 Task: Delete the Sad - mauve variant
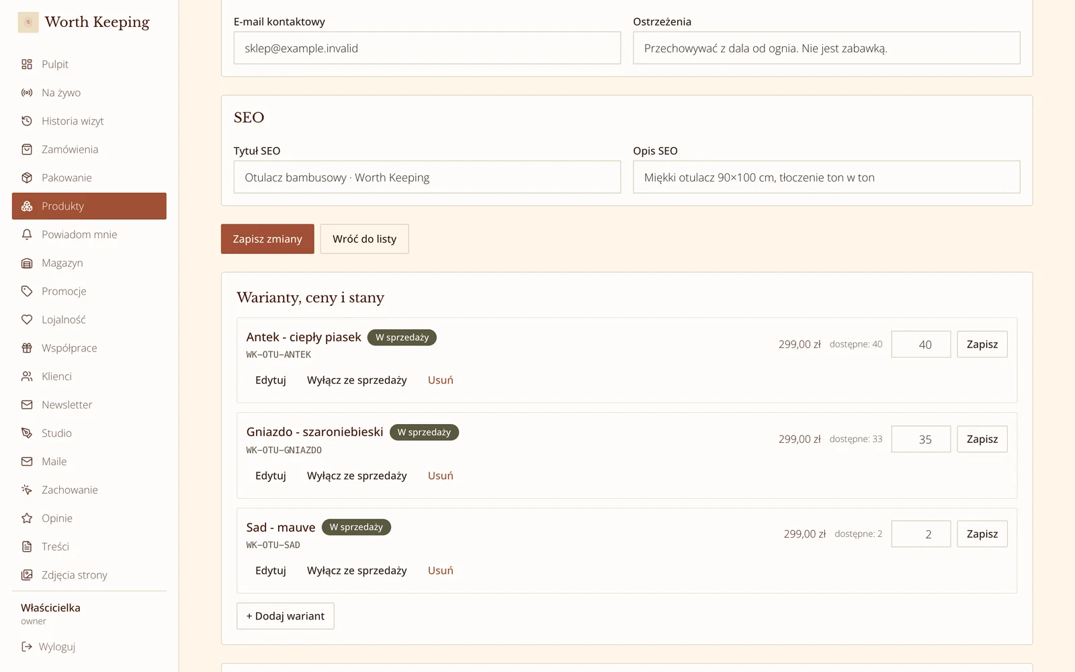coord(441,571)
